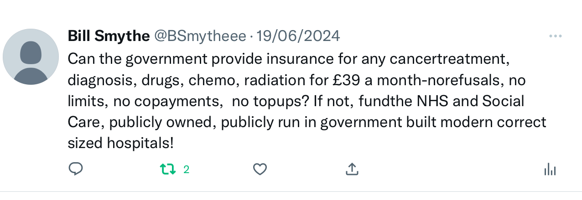
Task: Open the share icon menu
Action: (351, 169)
